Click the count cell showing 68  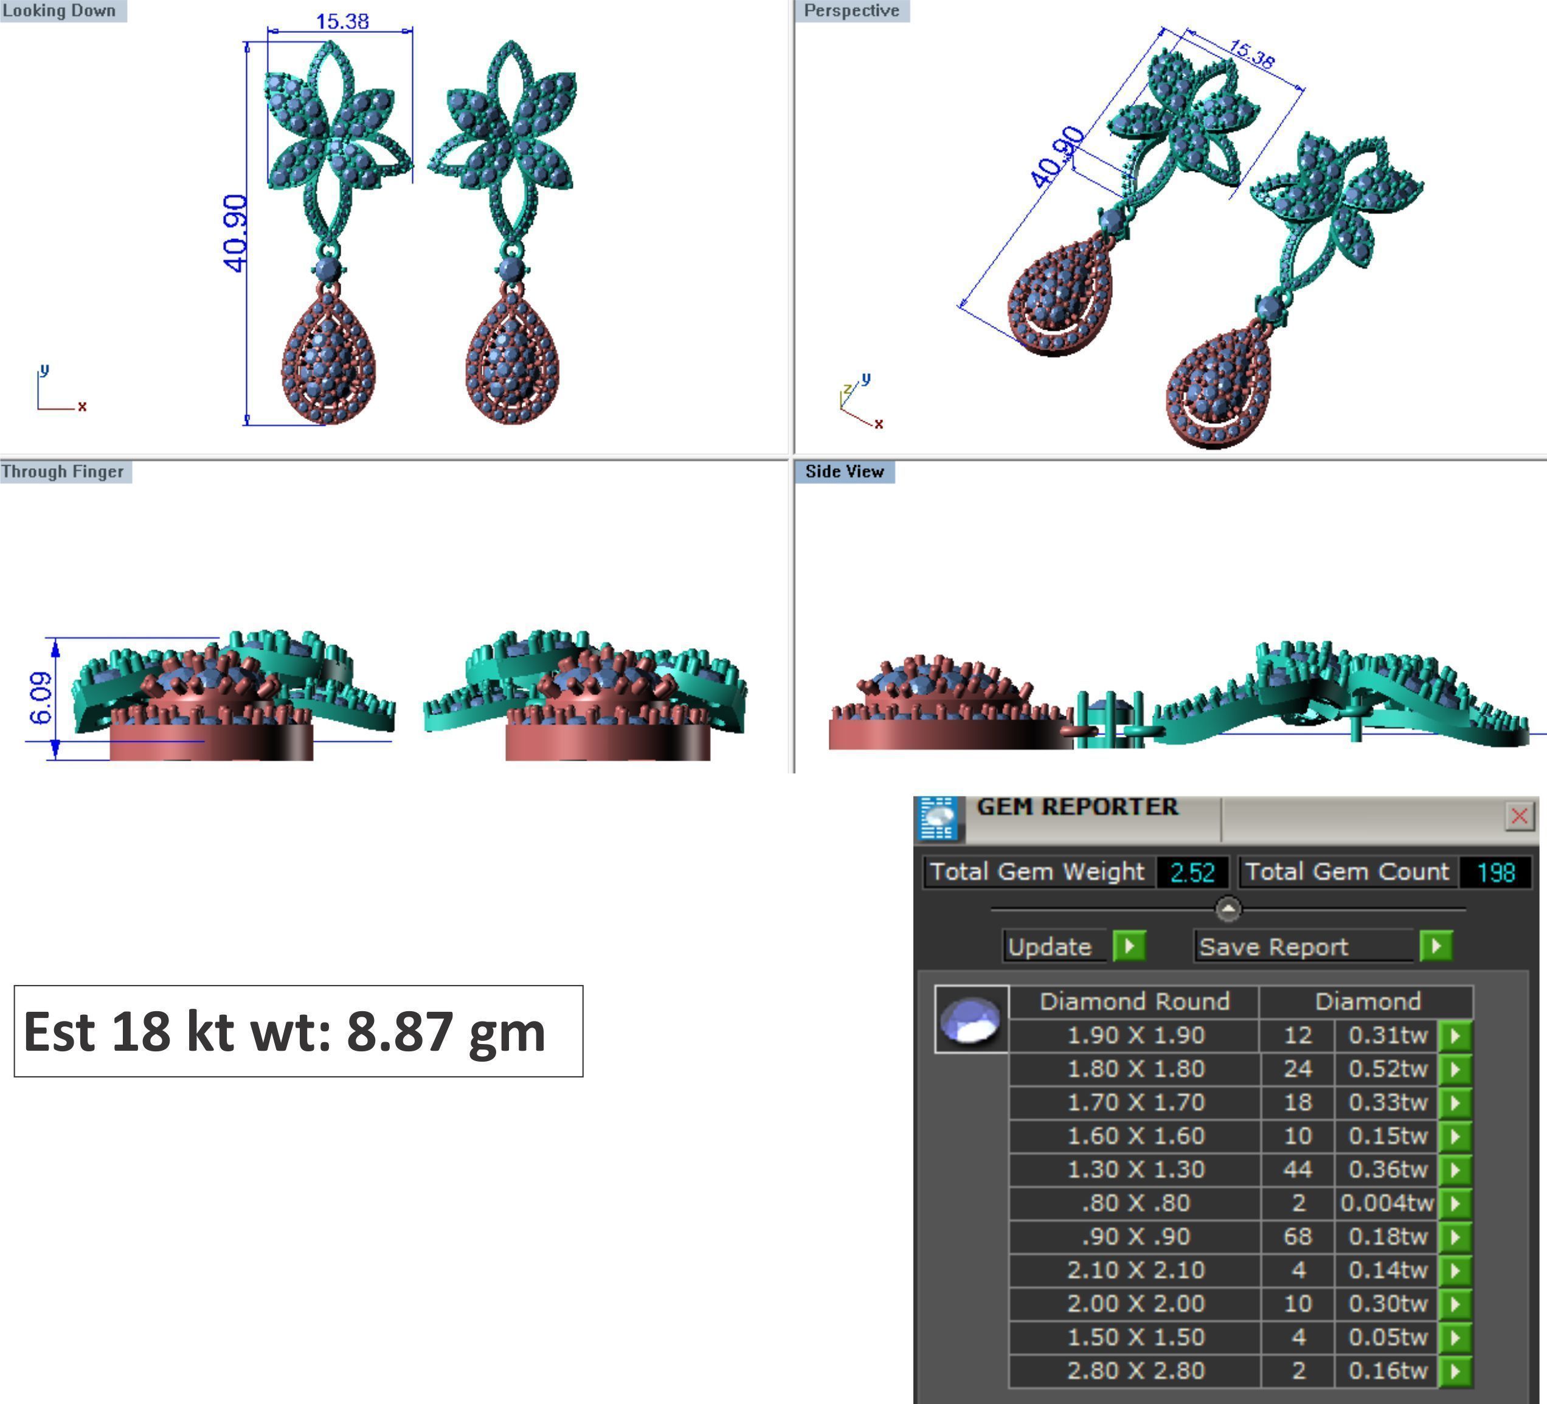tap(1298, 1237)
